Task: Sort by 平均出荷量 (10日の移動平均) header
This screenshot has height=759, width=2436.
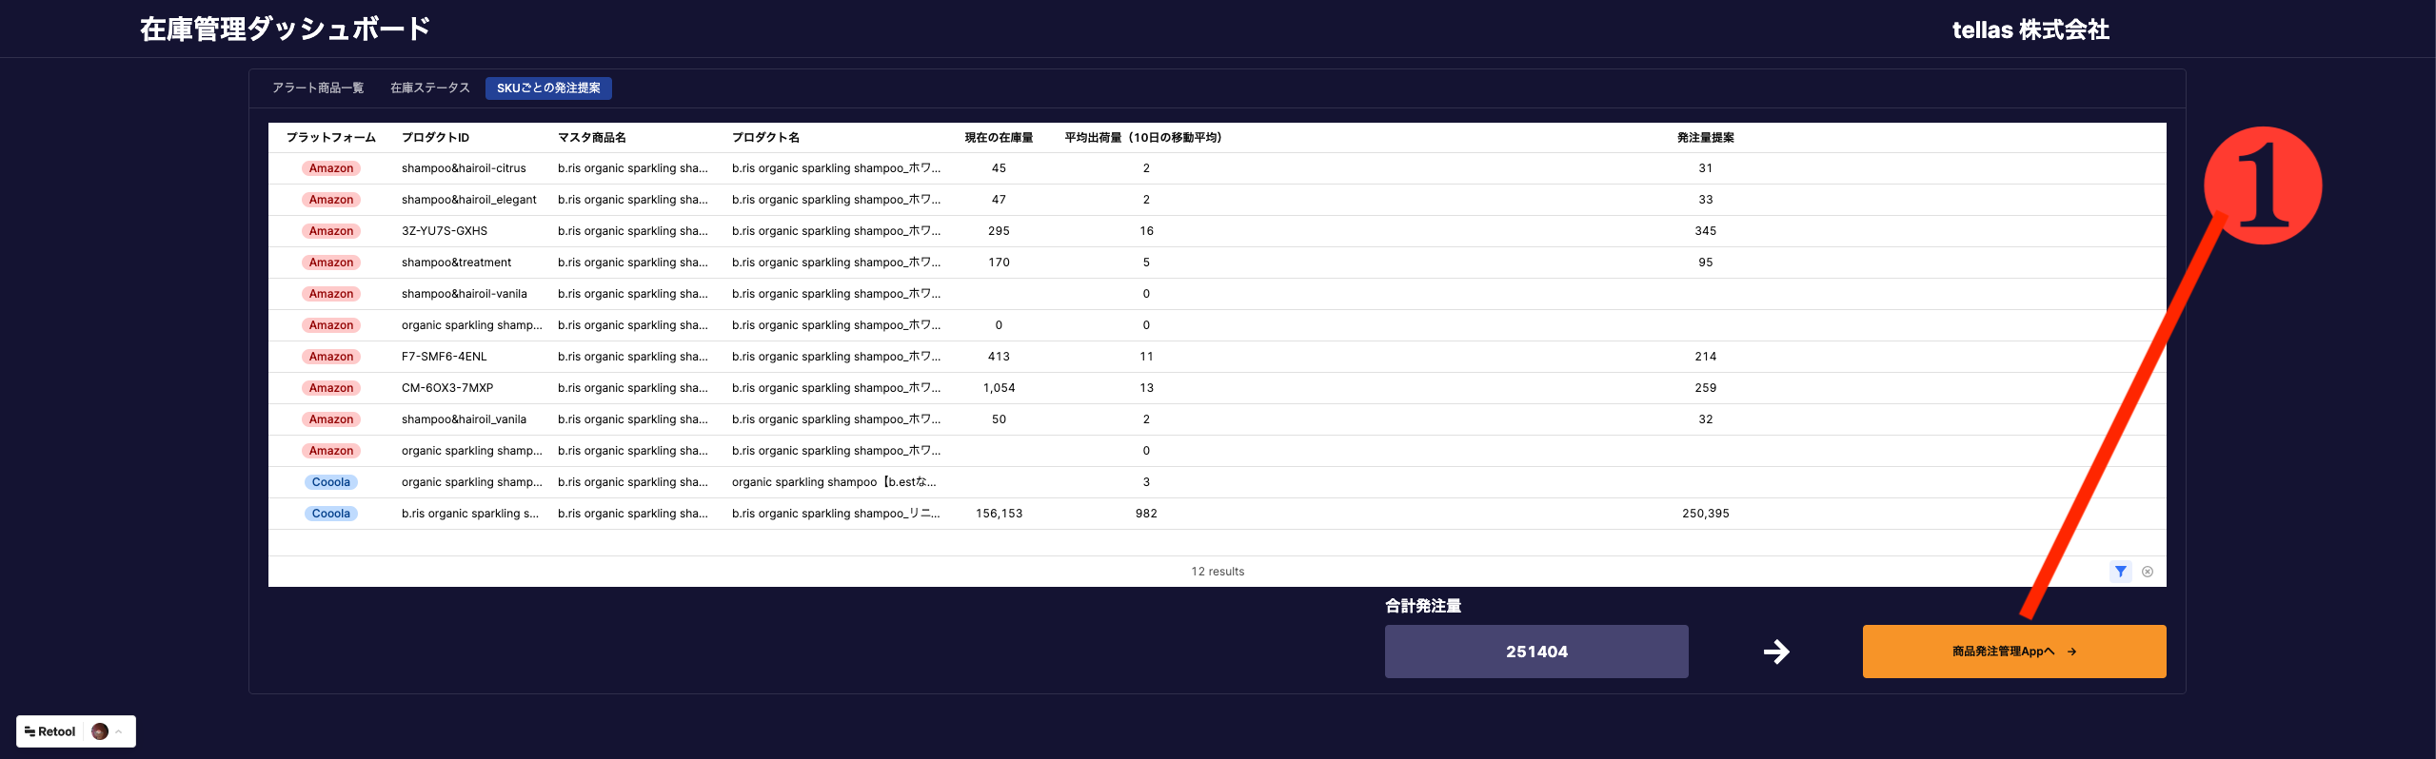Action: [x=1143, y=138]
